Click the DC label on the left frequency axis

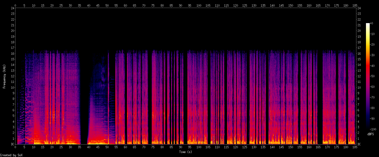pos(12,144)
